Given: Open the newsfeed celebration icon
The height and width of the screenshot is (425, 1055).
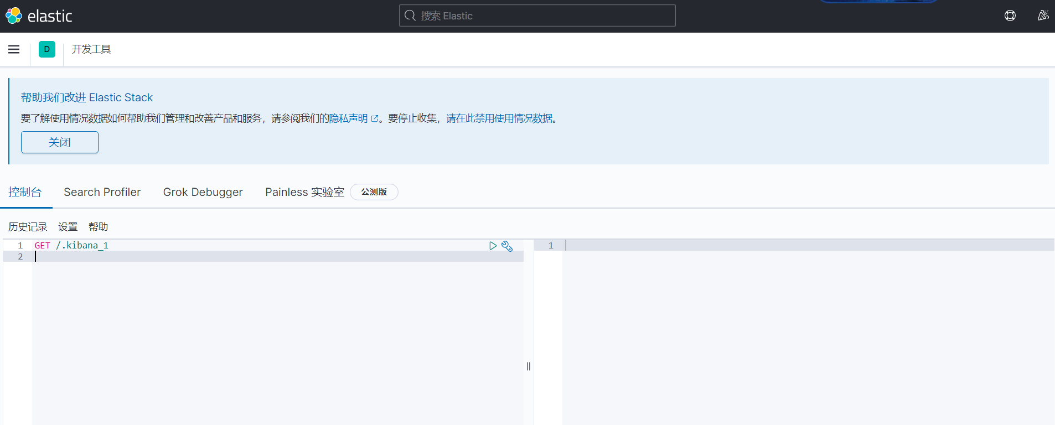Looking at the screenshot, I should click(1043, 16).
